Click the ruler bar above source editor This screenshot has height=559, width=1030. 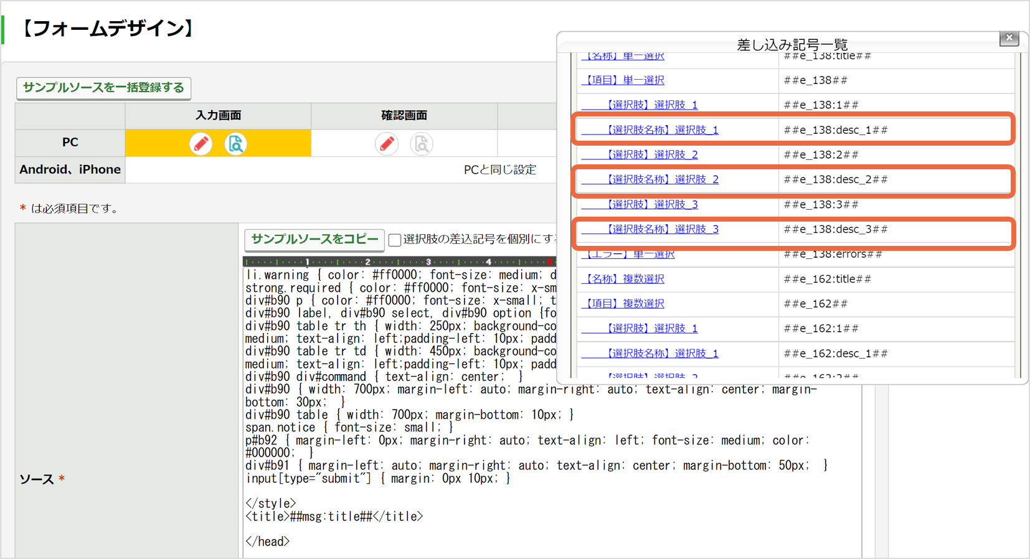(x=399, y=261)
